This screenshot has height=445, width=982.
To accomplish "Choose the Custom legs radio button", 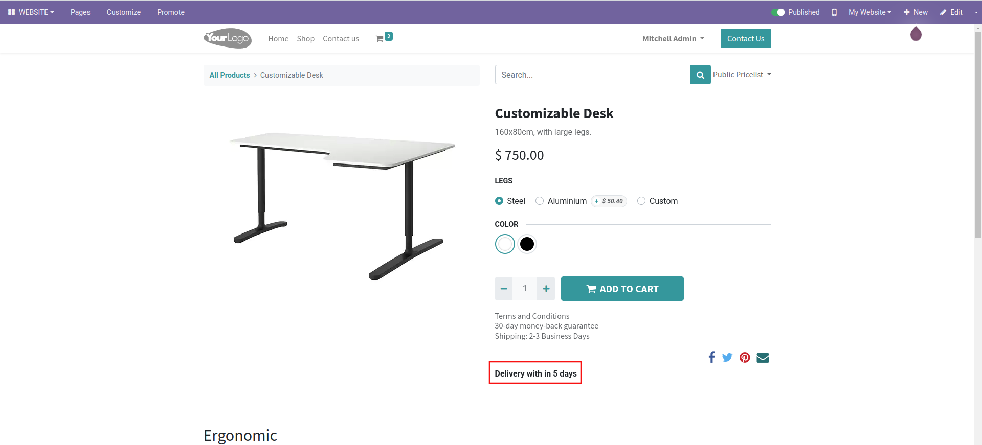I will point(641,201).
